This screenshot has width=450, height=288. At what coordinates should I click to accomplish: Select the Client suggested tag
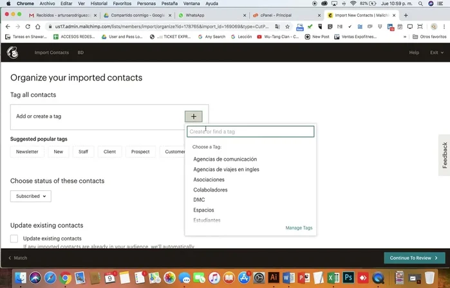[109, 152]
